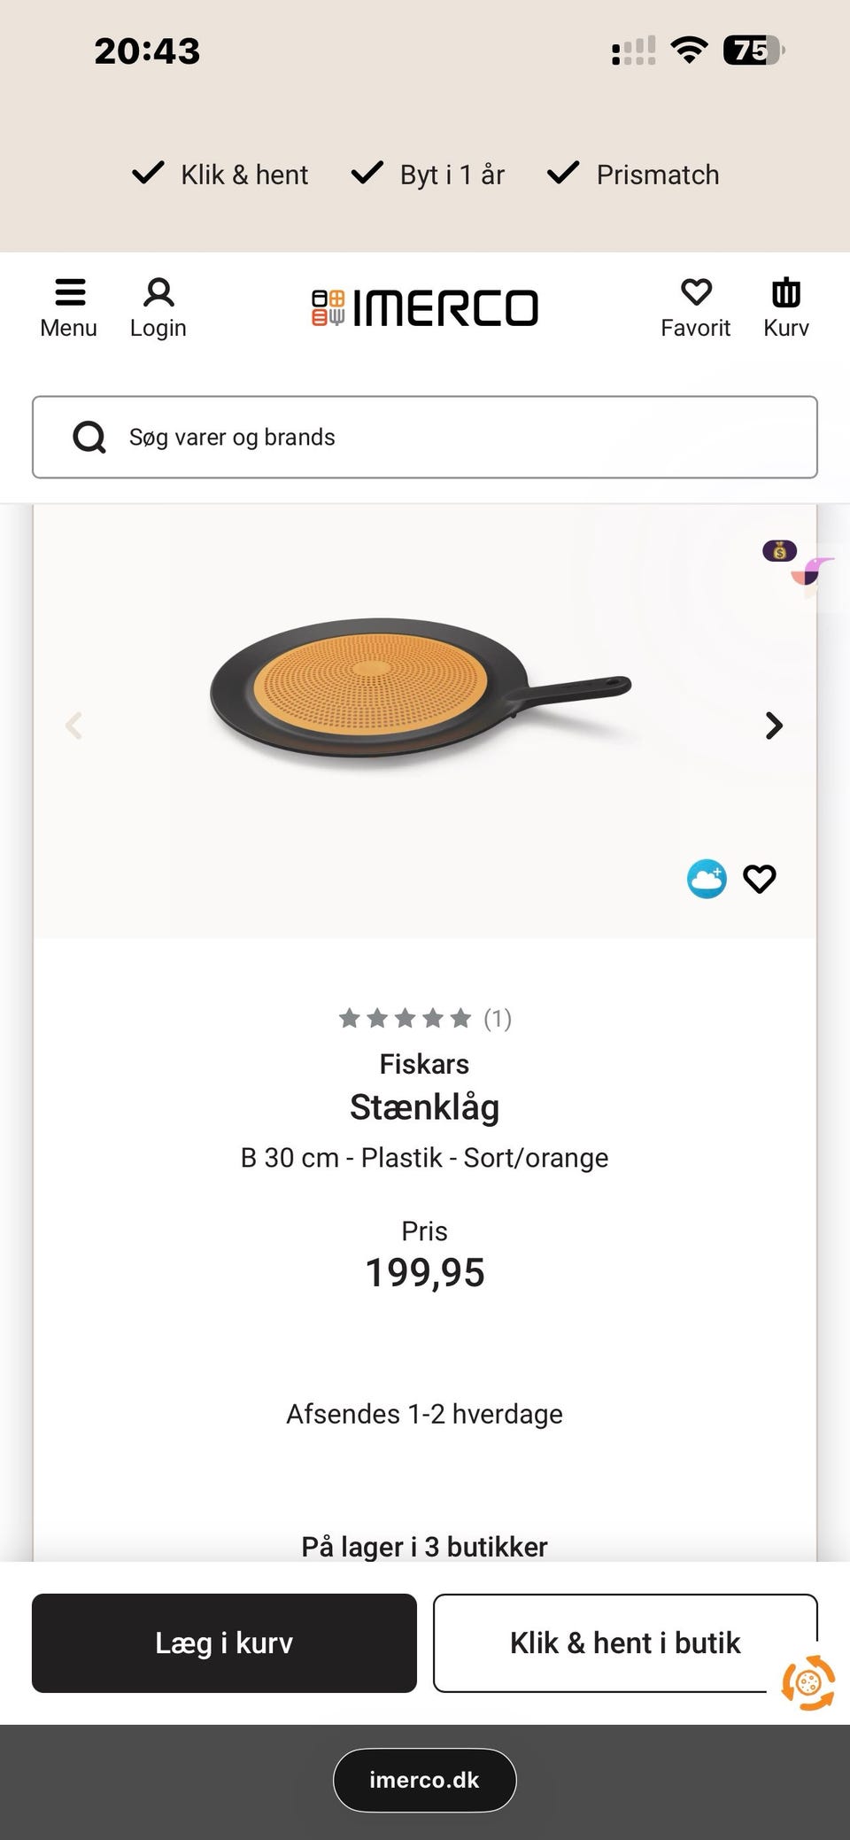This screenshot has width=850, height=1840.
Task: Show next product image arrow
Action: tap(774, 726)
